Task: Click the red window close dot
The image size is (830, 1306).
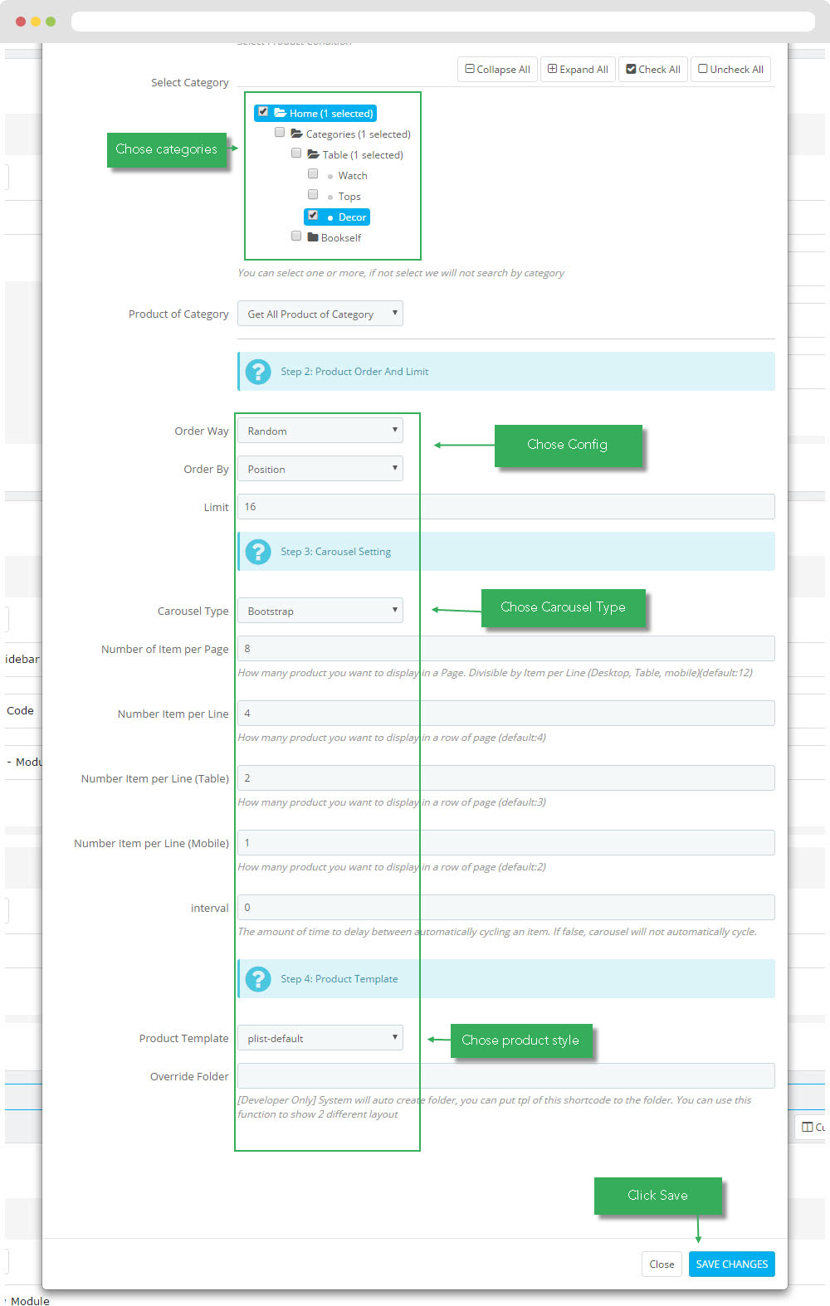Action: 21,21
